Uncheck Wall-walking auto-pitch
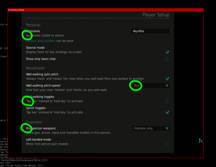Screen dimensions: 216x167 167,79
